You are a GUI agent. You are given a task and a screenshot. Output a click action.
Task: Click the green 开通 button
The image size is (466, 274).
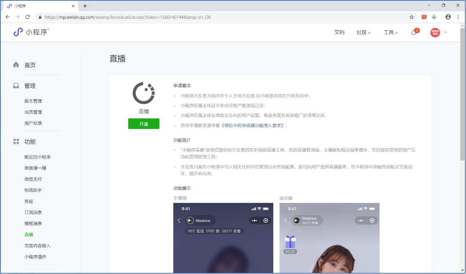(x=144, y=124)
